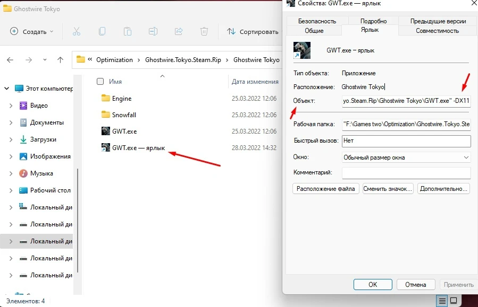Select Музыка in navigation pane
Screen dimensions: 478x307
(x=41, y=173)
